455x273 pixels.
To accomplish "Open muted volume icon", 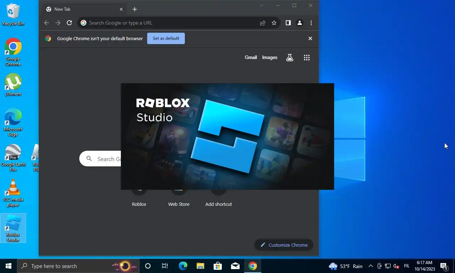I will 396,266.
